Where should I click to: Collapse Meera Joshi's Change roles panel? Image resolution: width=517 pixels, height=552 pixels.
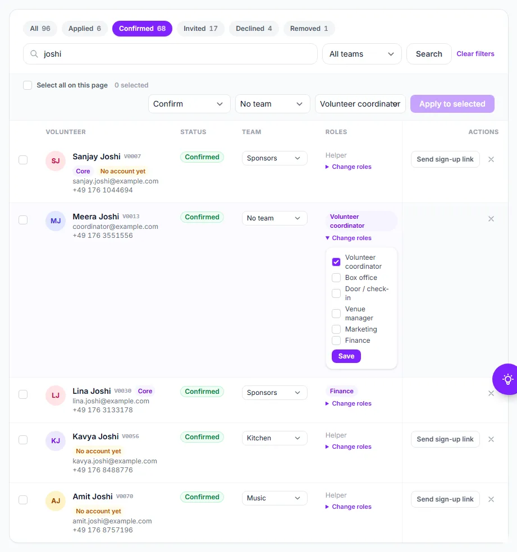(x=348, y=238)
